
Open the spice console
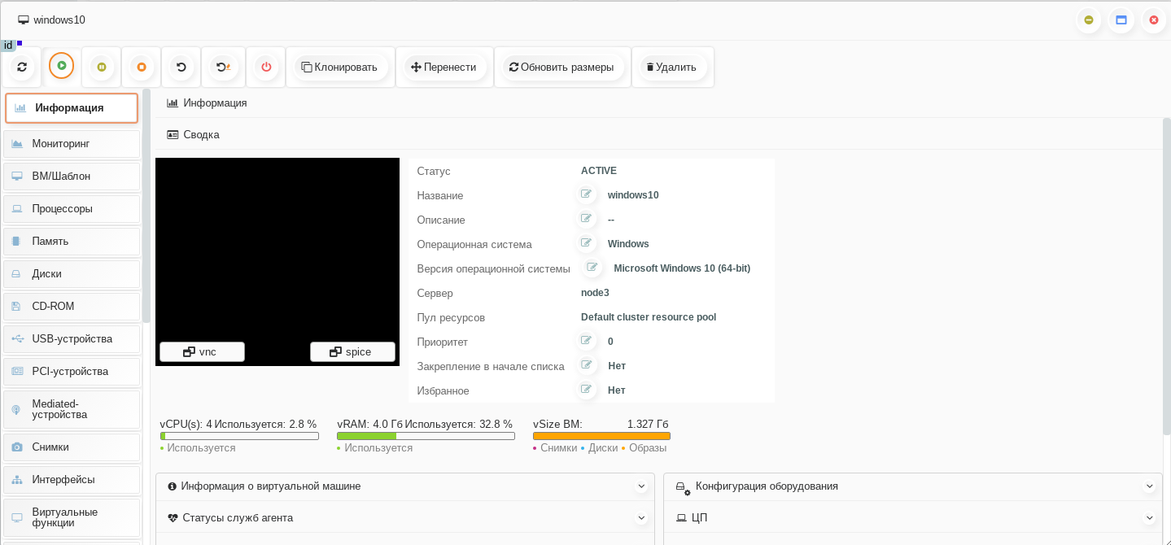click(352, 351)
